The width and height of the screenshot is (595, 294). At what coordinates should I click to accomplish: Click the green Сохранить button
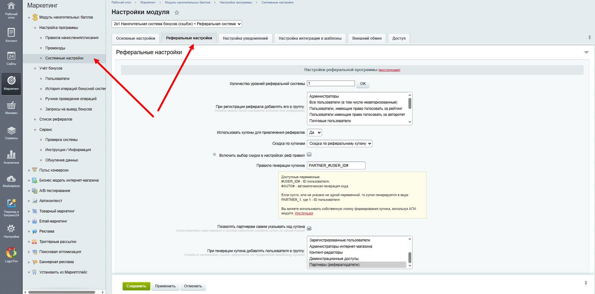click(x=136, y=286)
